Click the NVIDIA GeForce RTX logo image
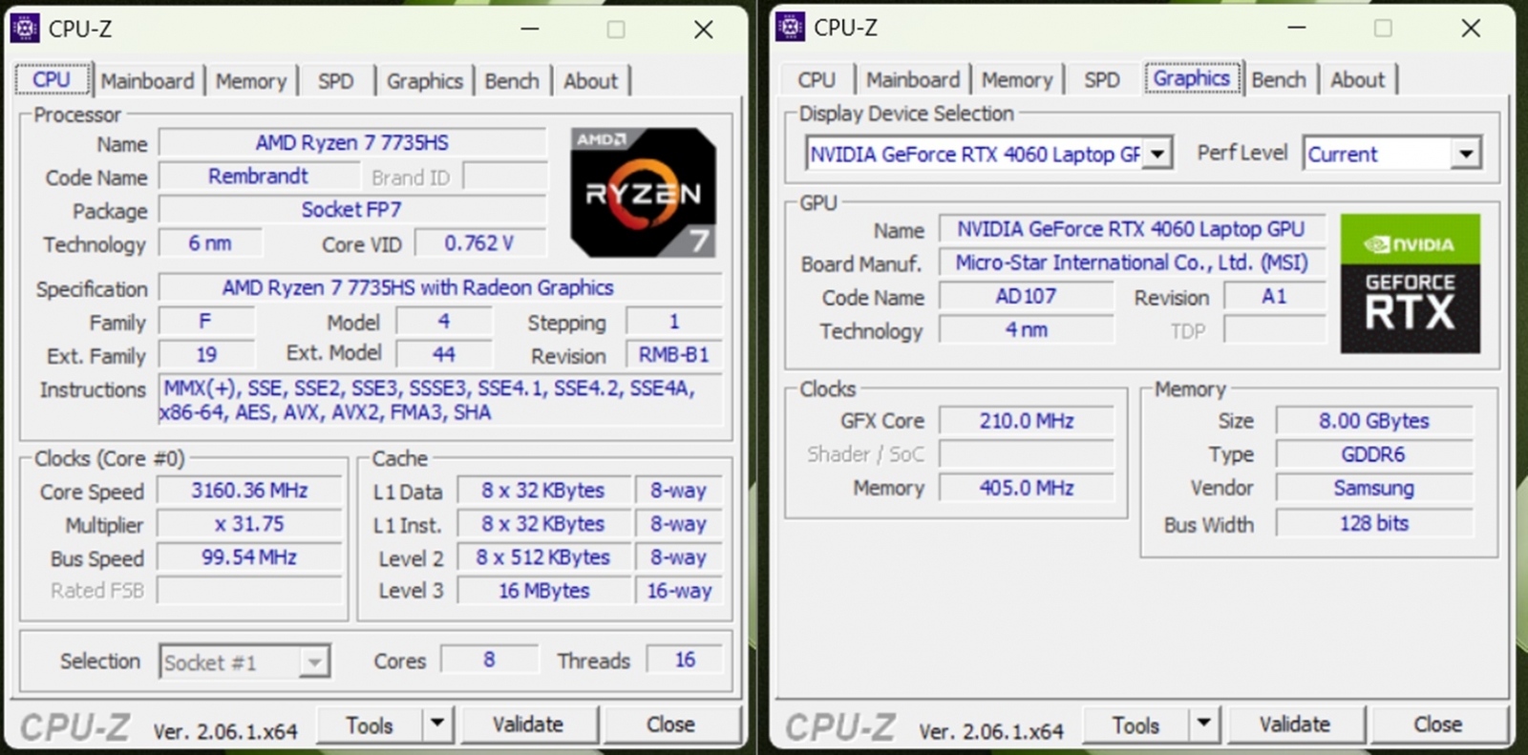 click(1410, 283)
